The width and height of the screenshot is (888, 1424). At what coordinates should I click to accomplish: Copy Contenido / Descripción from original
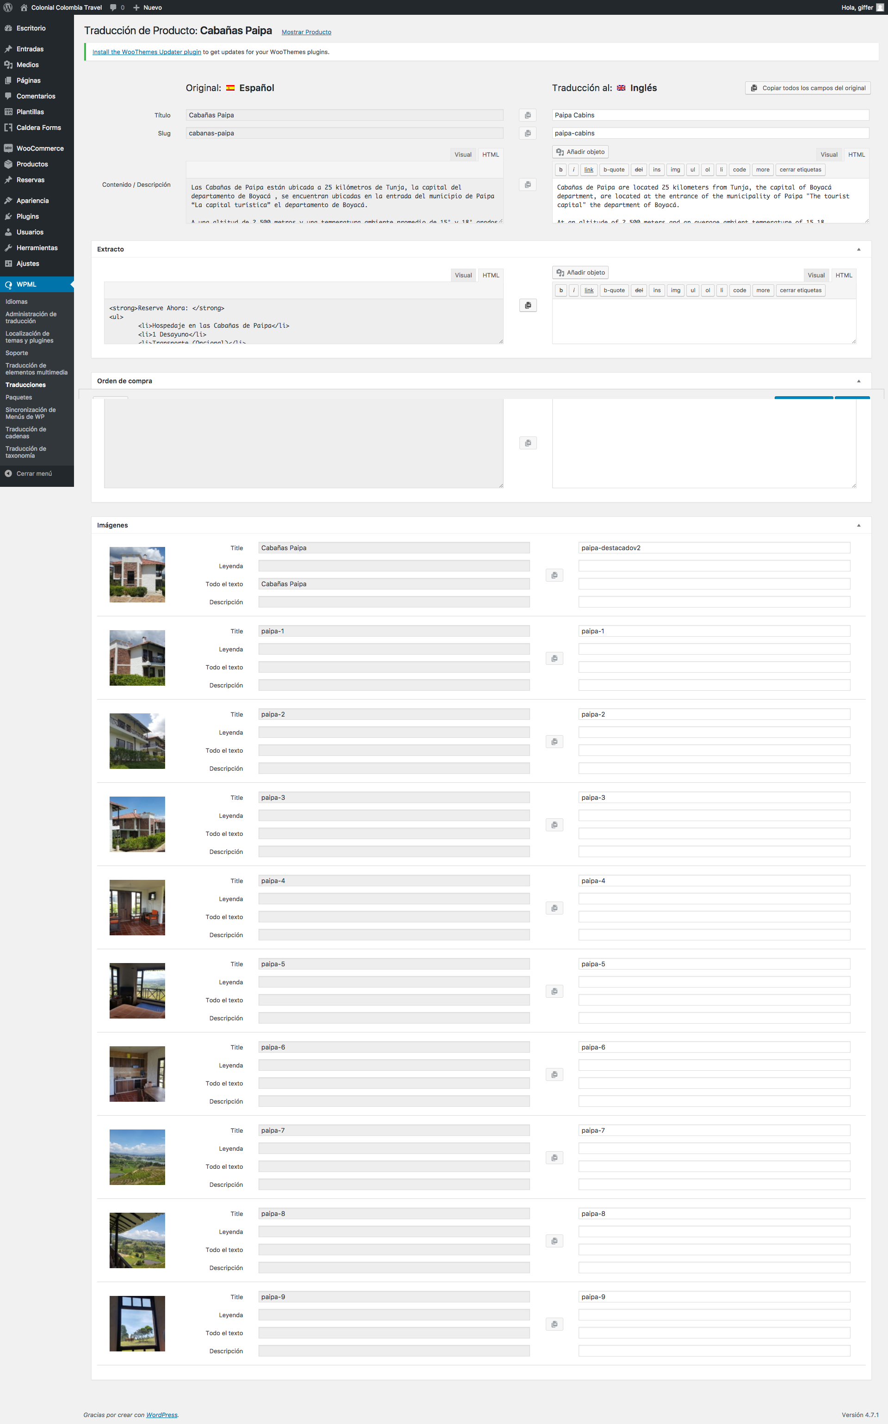[x=527, y=184]
